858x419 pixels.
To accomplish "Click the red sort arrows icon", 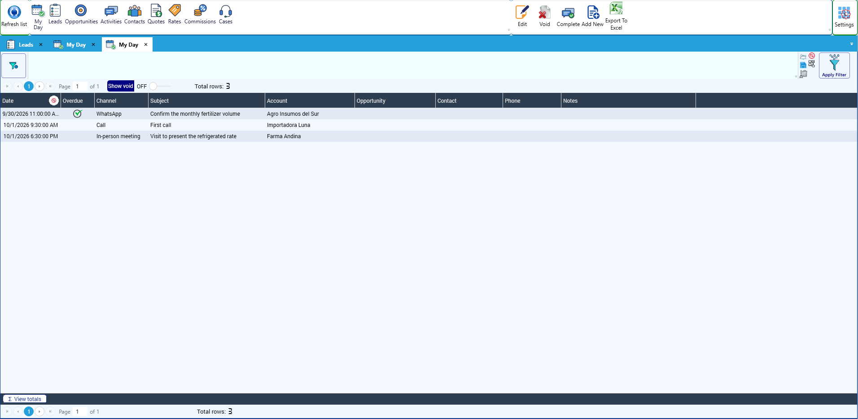I will (x=812, y=56).
